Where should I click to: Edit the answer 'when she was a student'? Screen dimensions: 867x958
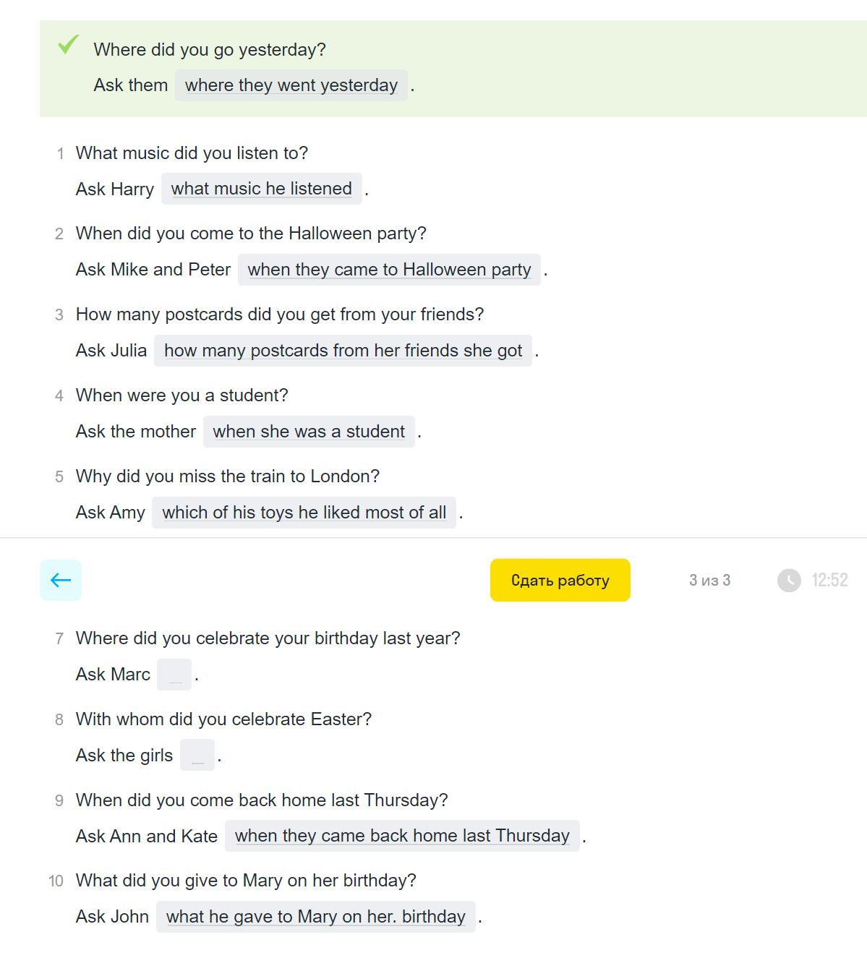point(309,432)
